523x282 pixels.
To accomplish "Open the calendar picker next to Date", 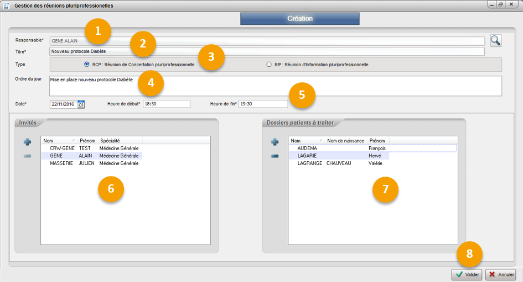I will click(x=81, y=104).
